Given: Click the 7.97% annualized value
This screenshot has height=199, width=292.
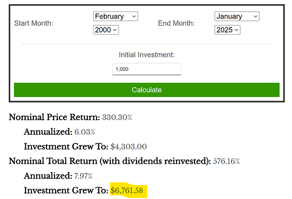Looking at the screenshot, I should pyautogui.click(x=83, y=176).
